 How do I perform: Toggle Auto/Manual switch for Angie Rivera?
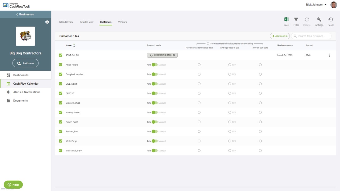pyautogui.click(x=155, y=65)
